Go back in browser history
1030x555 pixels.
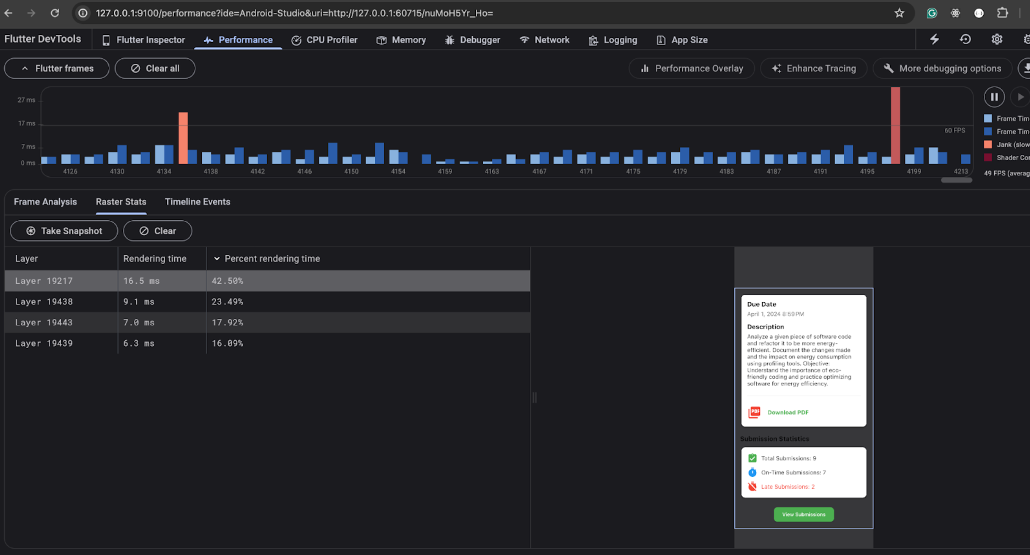[8, 13]
